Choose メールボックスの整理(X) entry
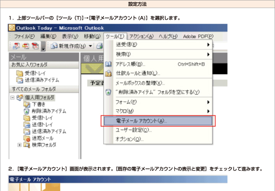The height and width of the screenshot is (191, 275). [x=158, y=83]
